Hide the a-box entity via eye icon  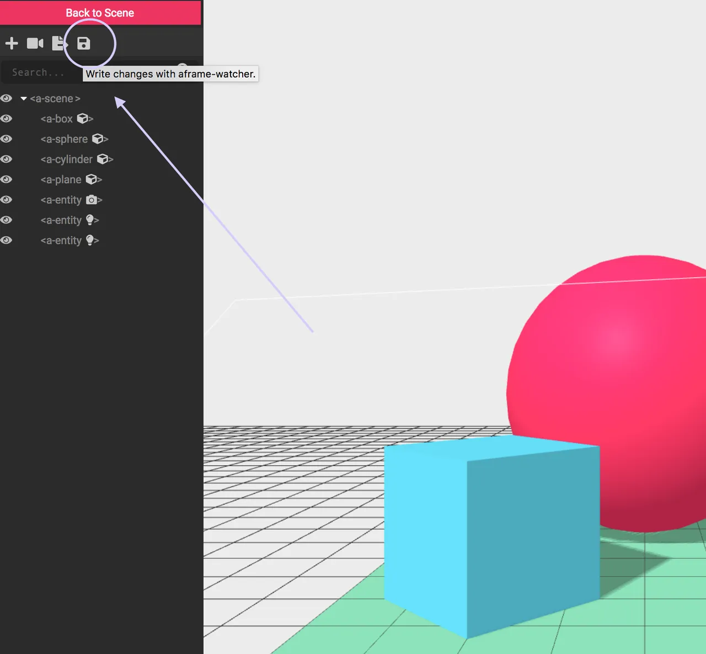[x=7, y=119]
